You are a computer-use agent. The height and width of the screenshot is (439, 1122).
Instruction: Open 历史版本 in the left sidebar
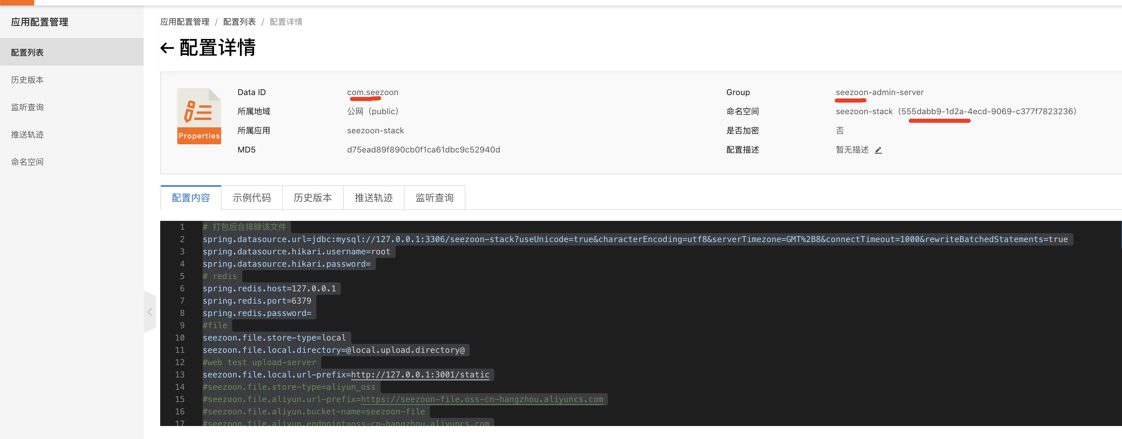(27, 80)
